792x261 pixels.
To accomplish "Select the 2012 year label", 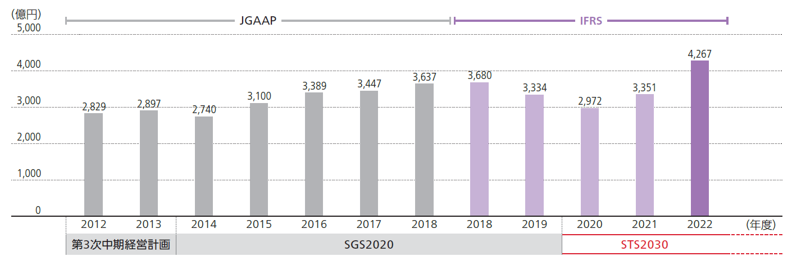I will coord(94,225).
